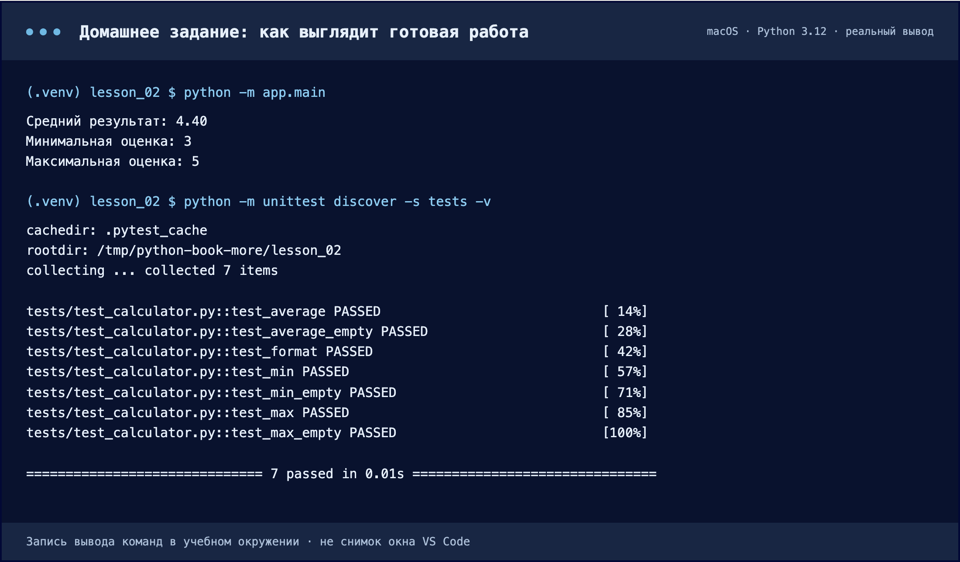Select the 'test_max PASSED' result row

(337, 413)
